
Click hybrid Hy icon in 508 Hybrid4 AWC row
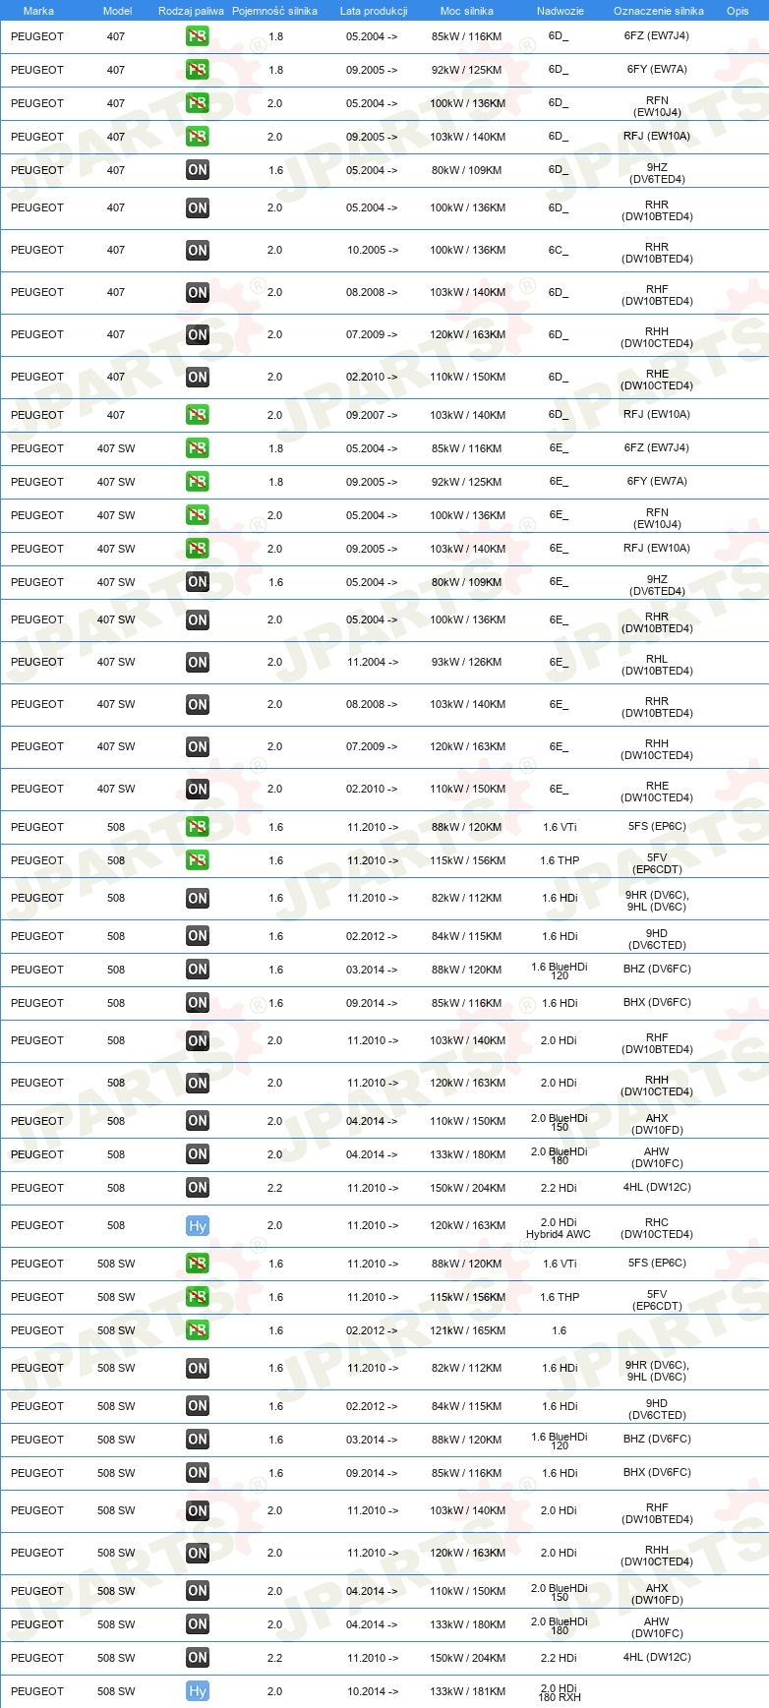(197, 1226)
